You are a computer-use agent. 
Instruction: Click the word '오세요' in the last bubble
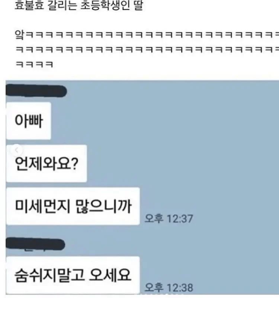tap(110, 275)
